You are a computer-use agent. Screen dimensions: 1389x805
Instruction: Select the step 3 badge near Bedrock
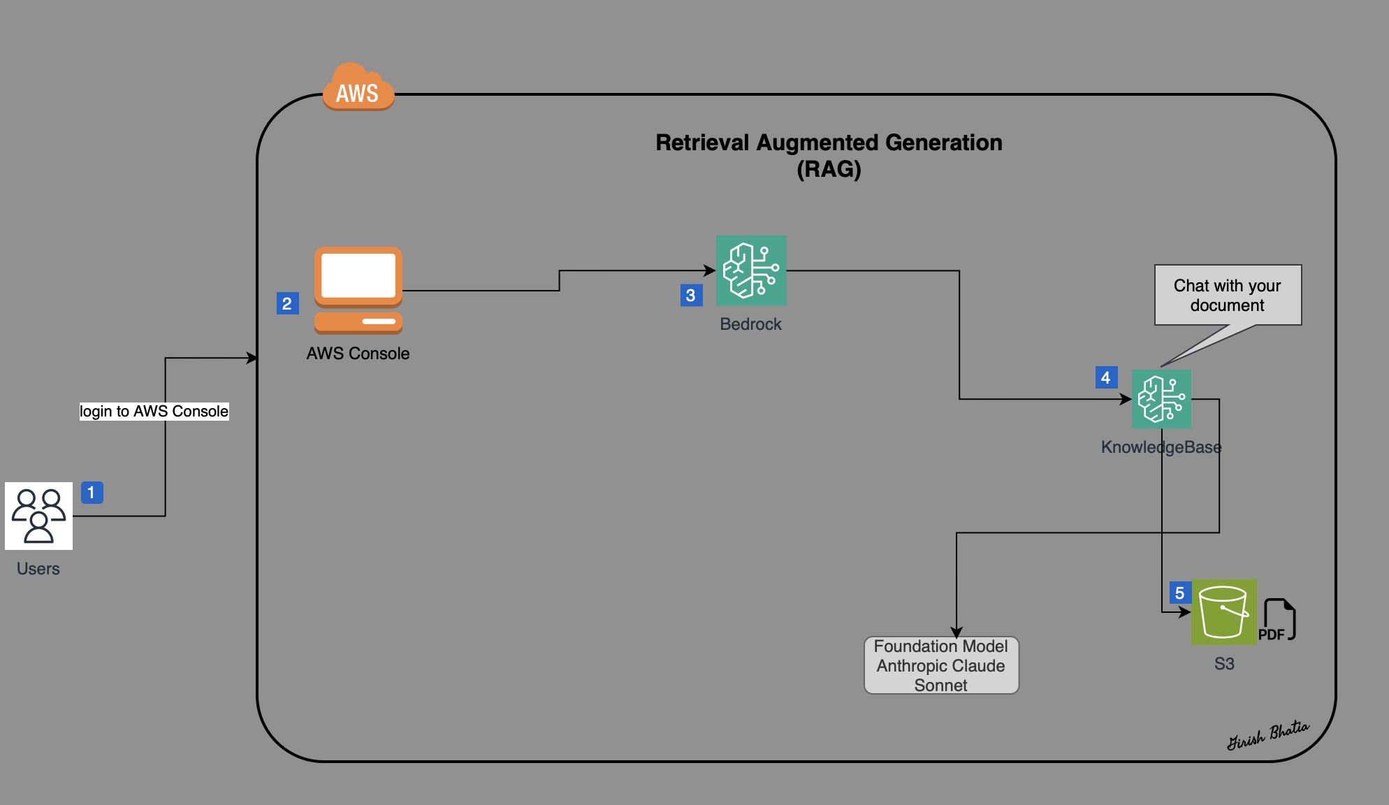click(x=691, y=295)
